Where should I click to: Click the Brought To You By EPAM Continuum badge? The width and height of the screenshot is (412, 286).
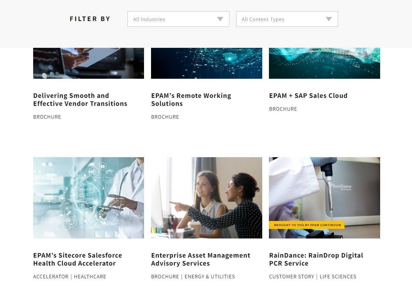tap(307, 225)
